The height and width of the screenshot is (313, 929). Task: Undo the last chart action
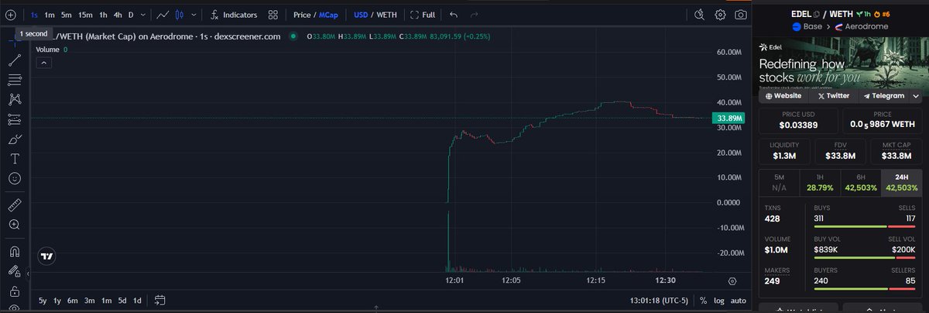pos(454,14)
